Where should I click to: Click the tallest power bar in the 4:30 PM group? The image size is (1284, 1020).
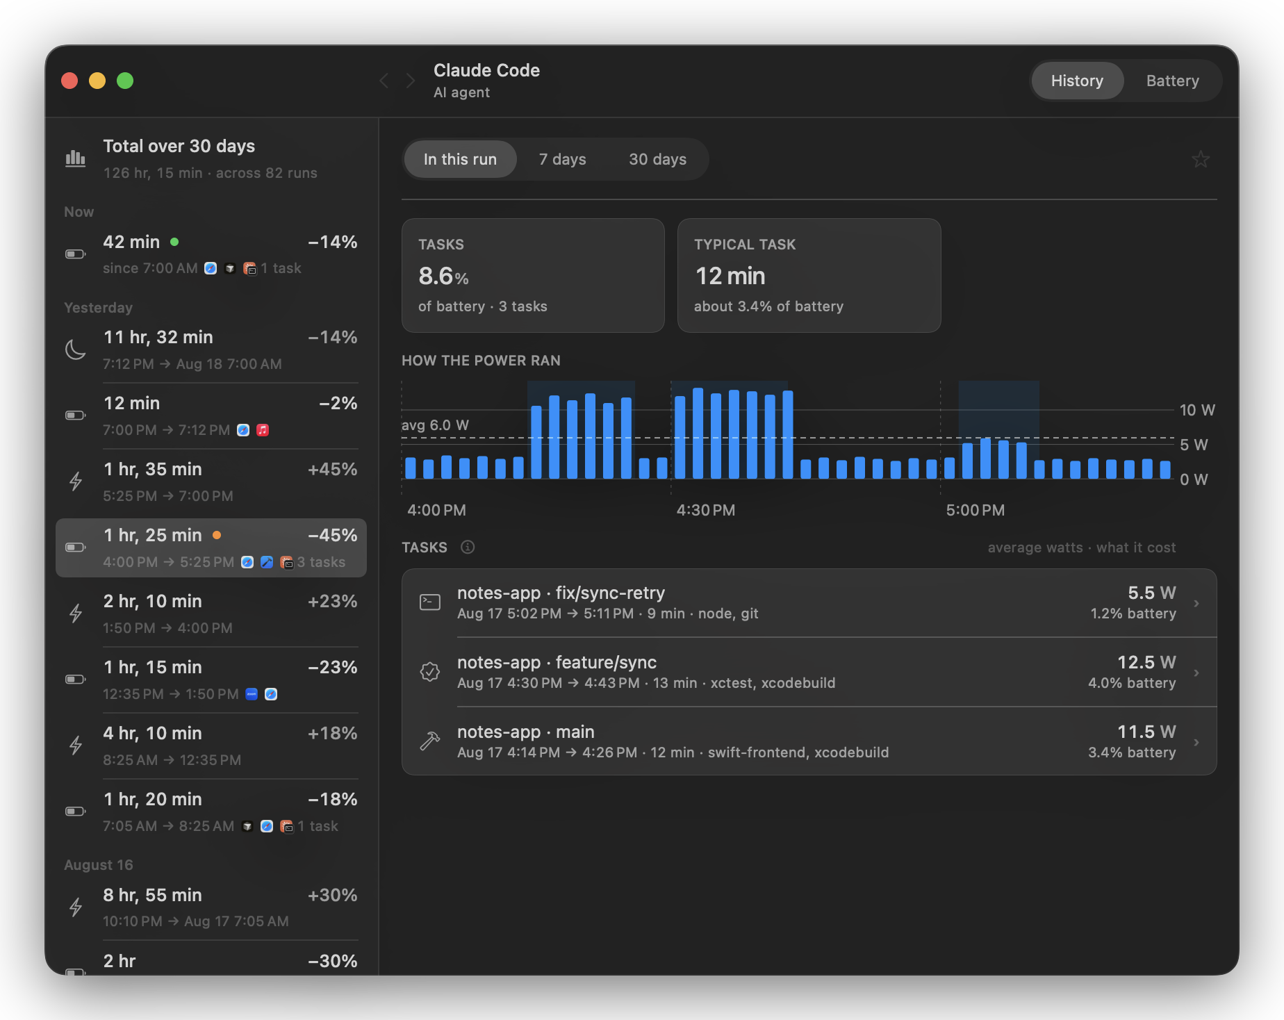pyautogui.click(x=698, y=433)
